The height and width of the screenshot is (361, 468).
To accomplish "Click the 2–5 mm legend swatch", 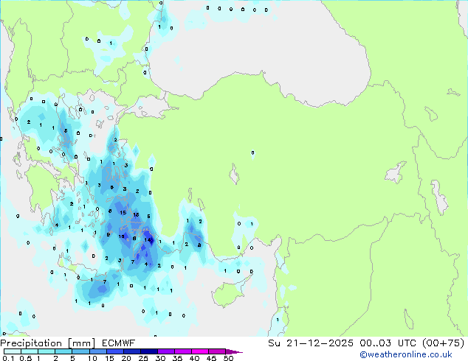I will click(x=63, y=351).
